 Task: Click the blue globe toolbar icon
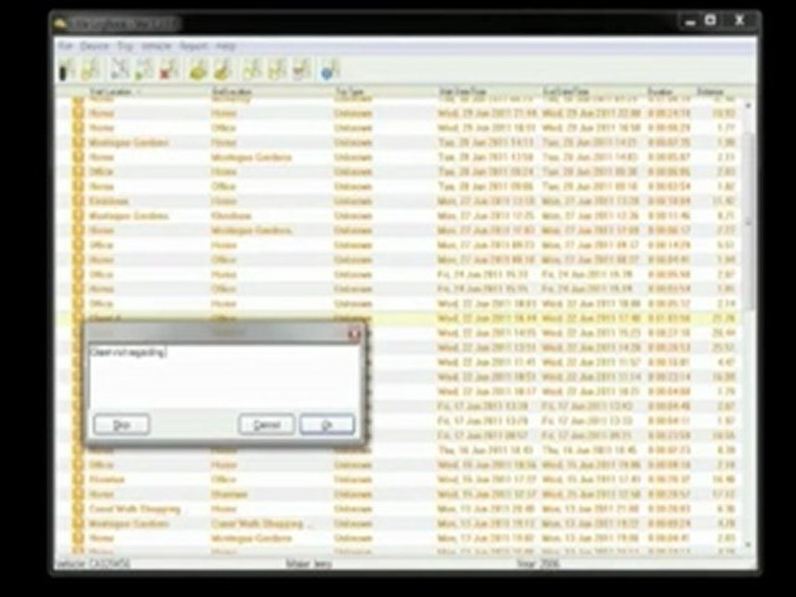(x=330, y=70)
